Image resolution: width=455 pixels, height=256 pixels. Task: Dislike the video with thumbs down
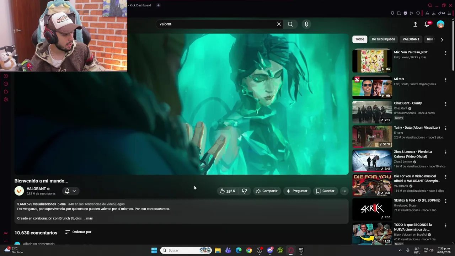click(245, 191)
